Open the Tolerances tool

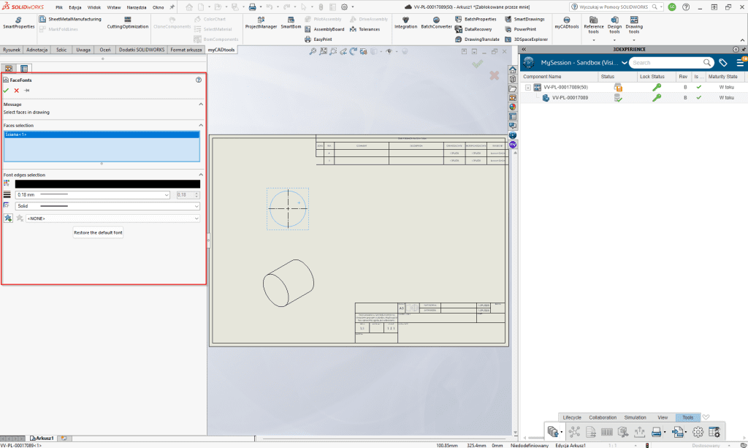[365, 29]
